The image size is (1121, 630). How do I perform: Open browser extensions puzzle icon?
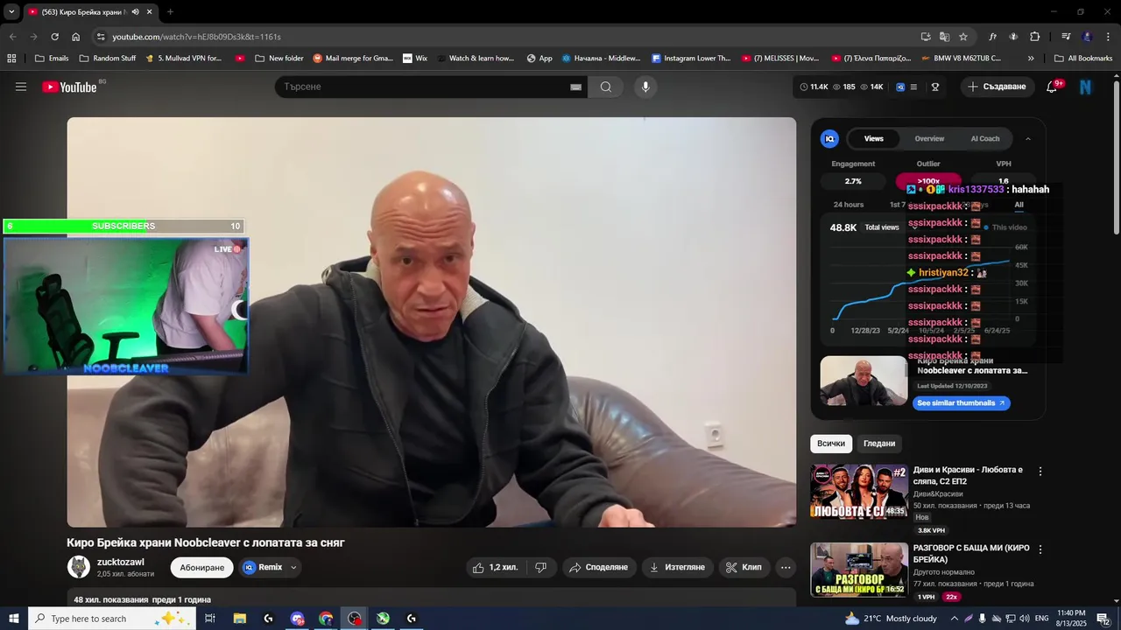(1035, 37)
